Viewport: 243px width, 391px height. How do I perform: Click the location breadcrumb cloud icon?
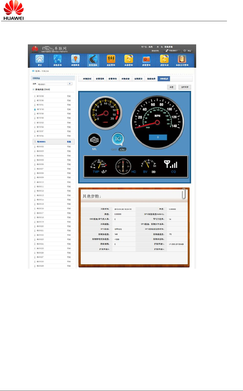point(33,71)
